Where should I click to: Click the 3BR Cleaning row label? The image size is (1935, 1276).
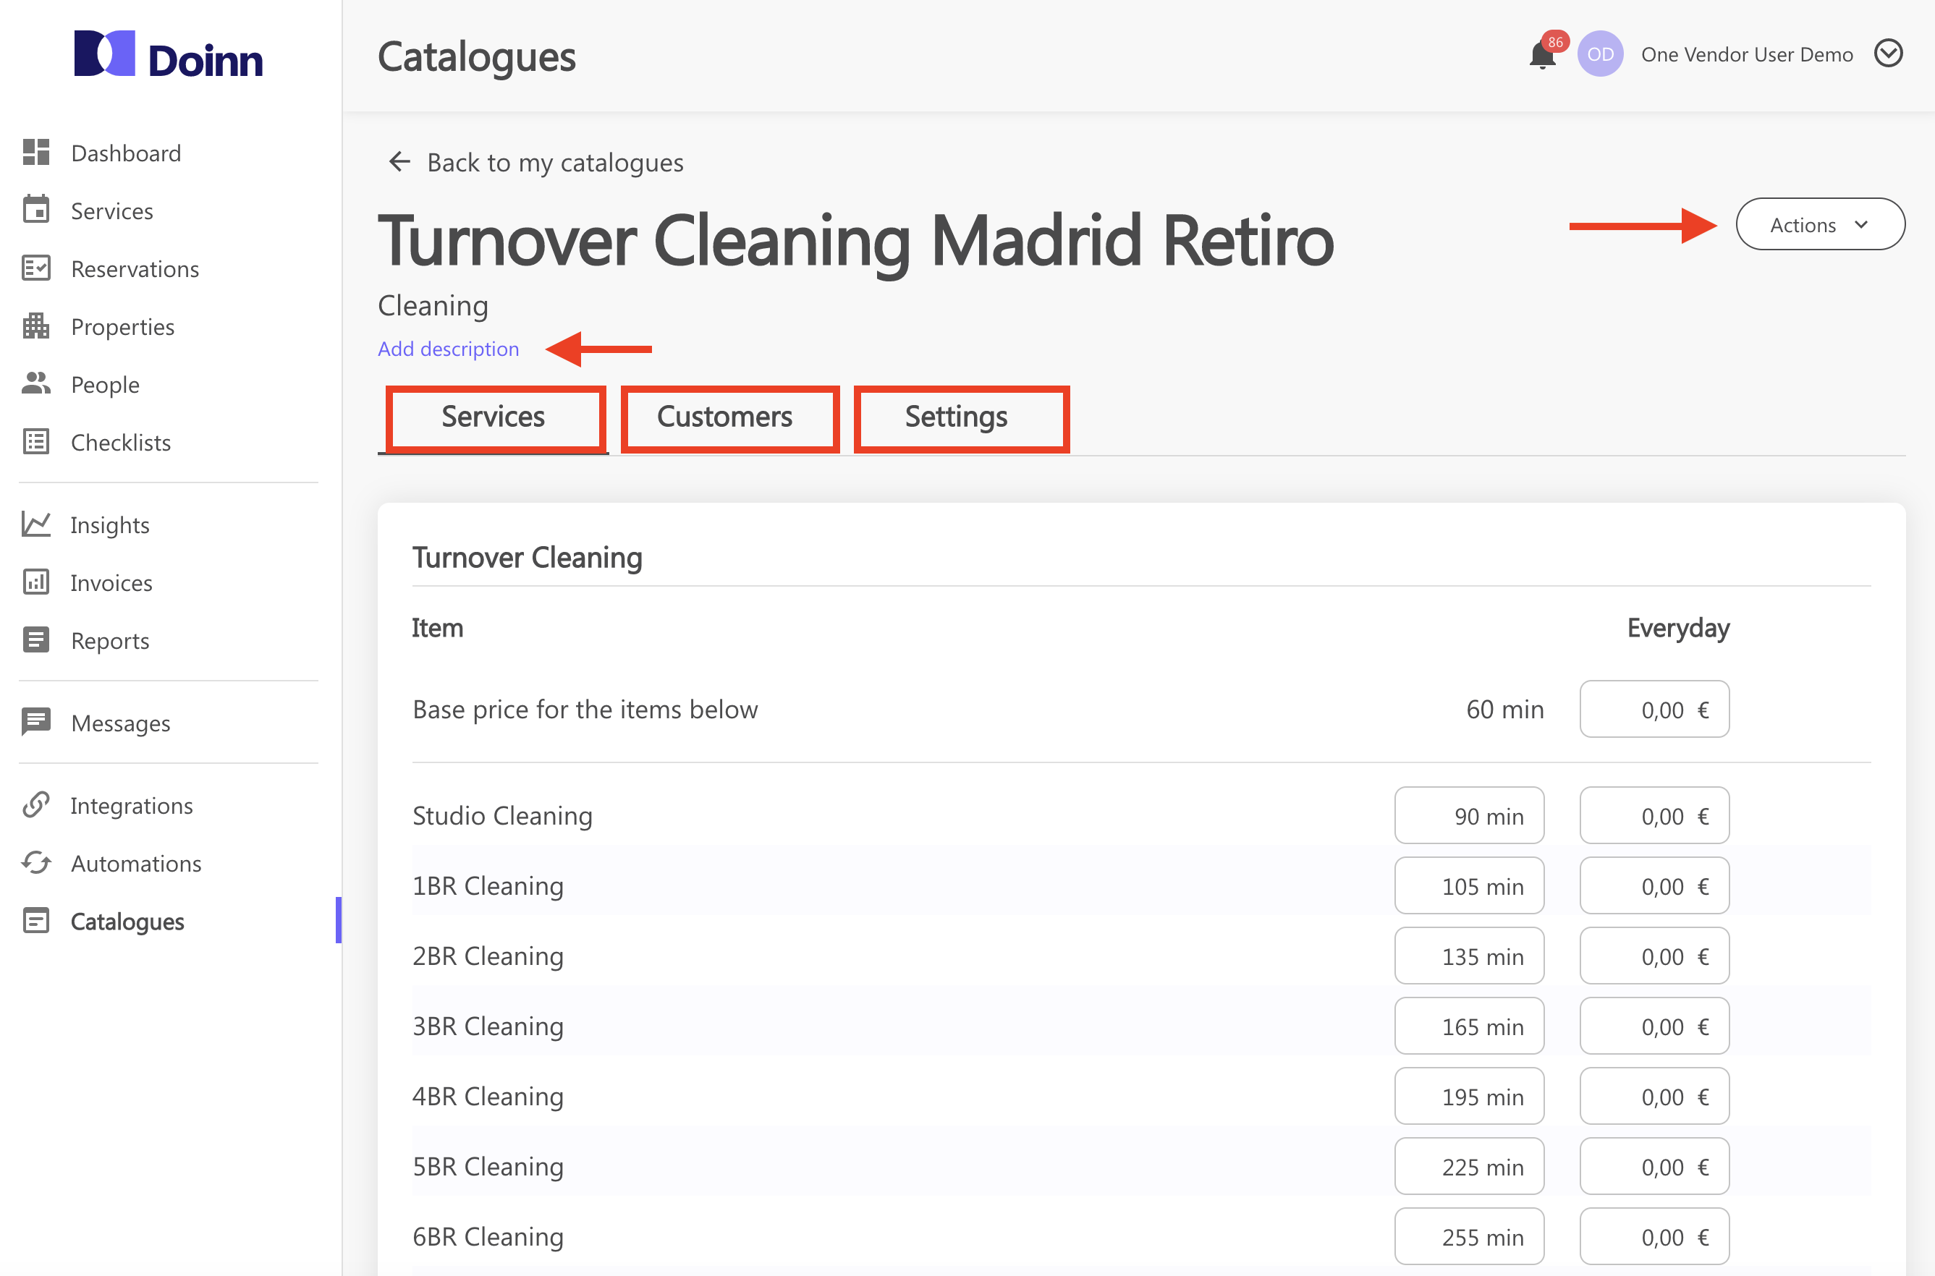488,1026
